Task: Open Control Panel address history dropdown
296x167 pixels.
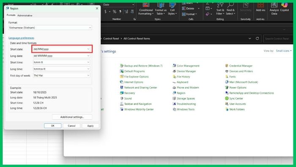Action: click(x=249, y=39)
